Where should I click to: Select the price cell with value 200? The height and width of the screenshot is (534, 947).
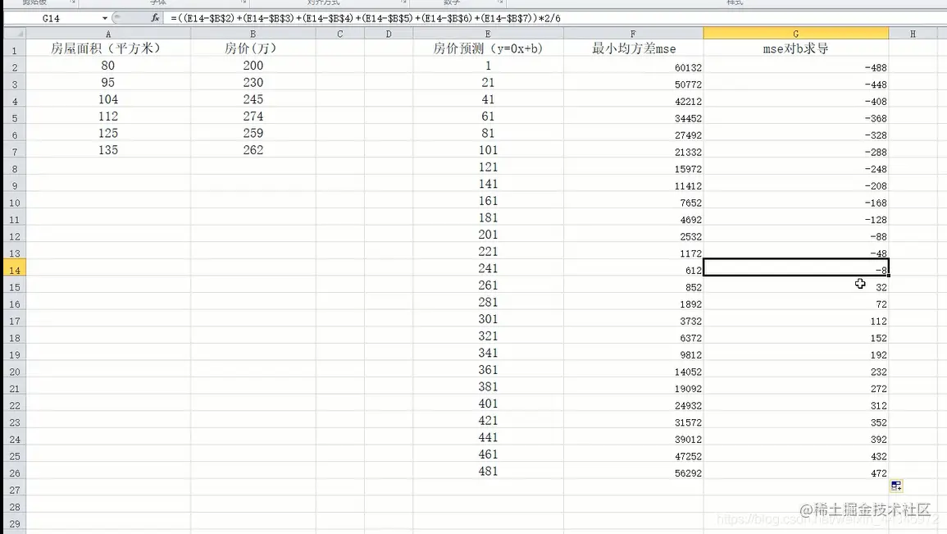click(253, 66)
